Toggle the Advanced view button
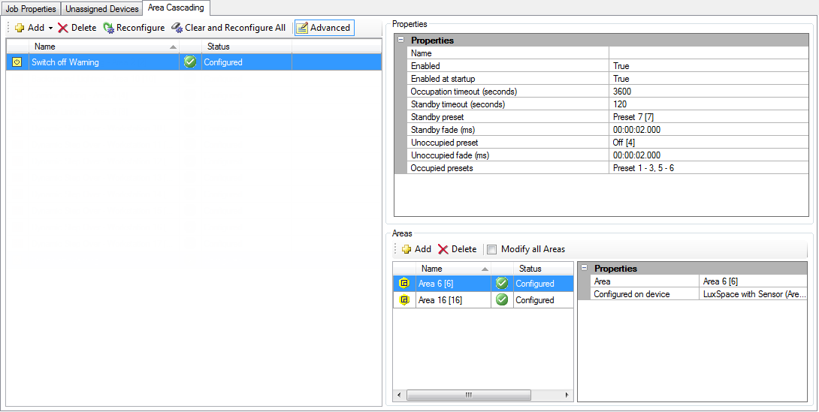The width and height of the screenshot is (819, 412). 324,28
